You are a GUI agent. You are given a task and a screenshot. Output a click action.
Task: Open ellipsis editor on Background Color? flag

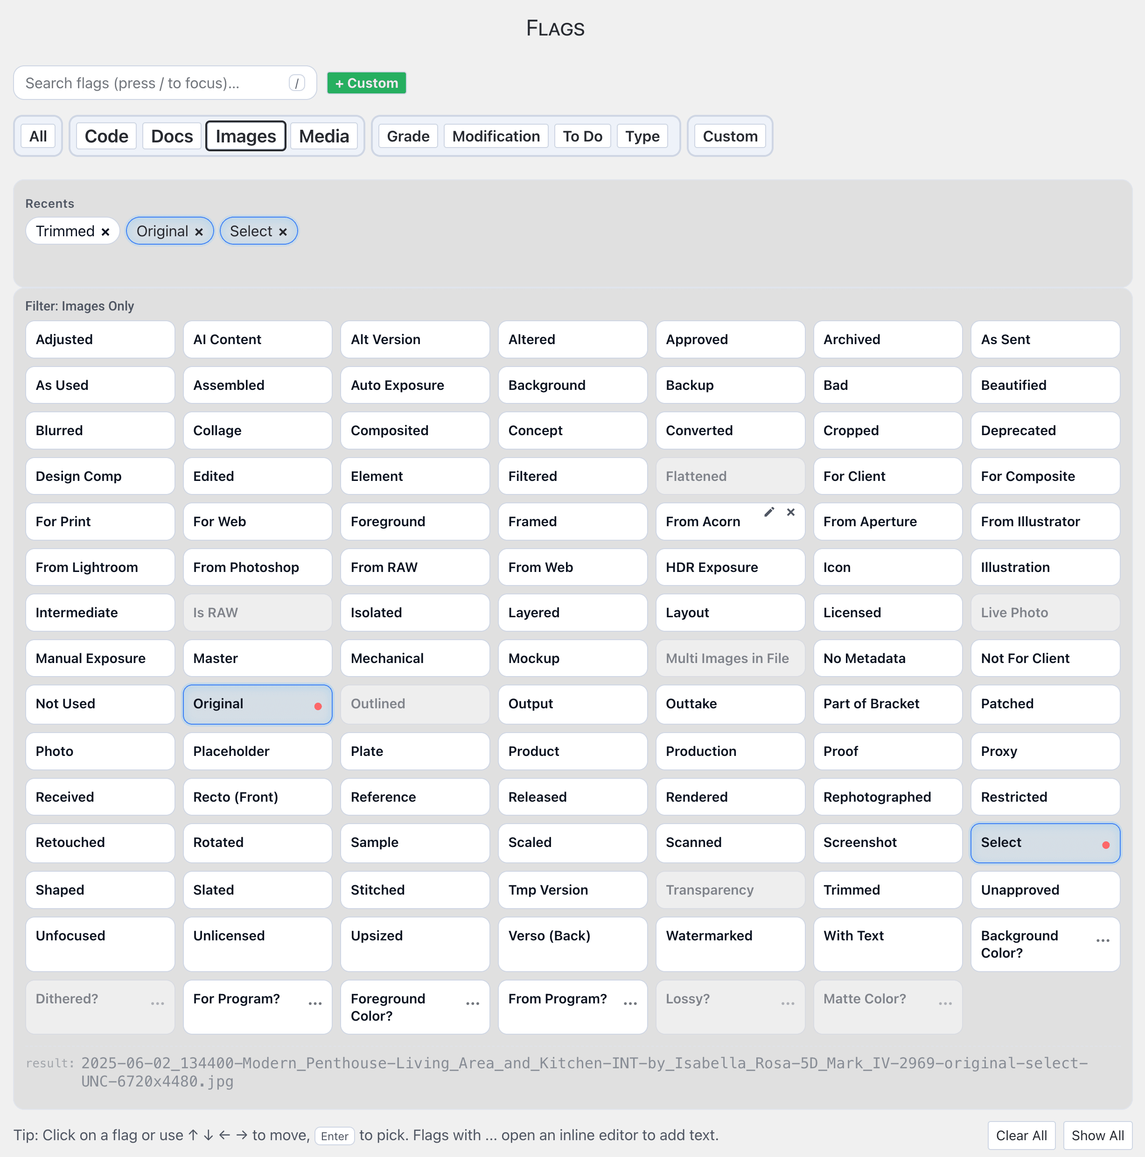[1103, 941]
